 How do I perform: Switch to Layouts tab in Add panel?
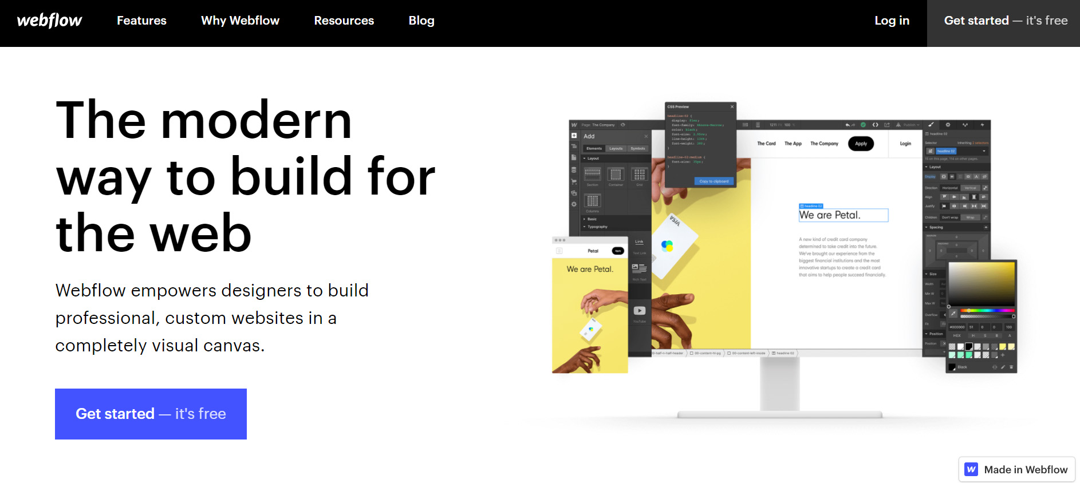coord(616,148)
